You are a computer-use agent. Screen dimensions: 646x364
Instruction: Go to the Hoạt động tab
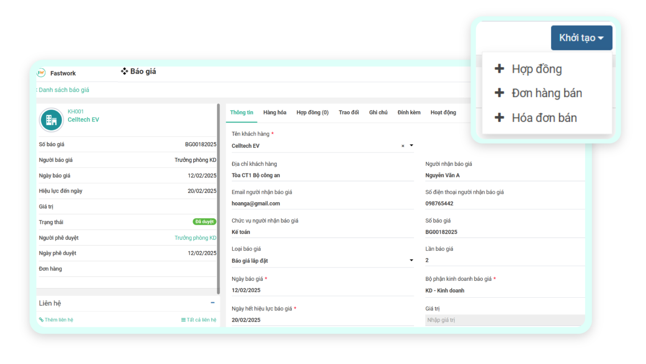(443, 113)
